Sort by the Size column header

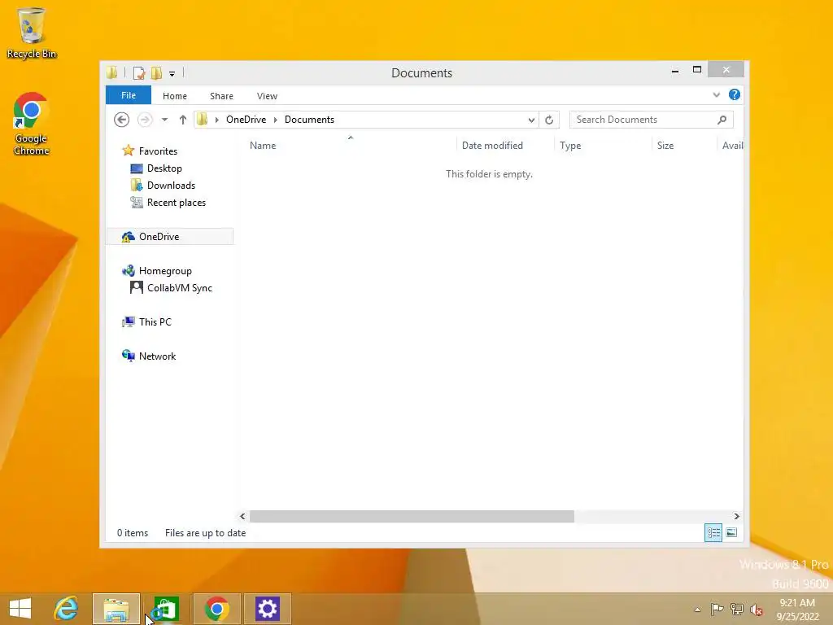coord(665,145)
